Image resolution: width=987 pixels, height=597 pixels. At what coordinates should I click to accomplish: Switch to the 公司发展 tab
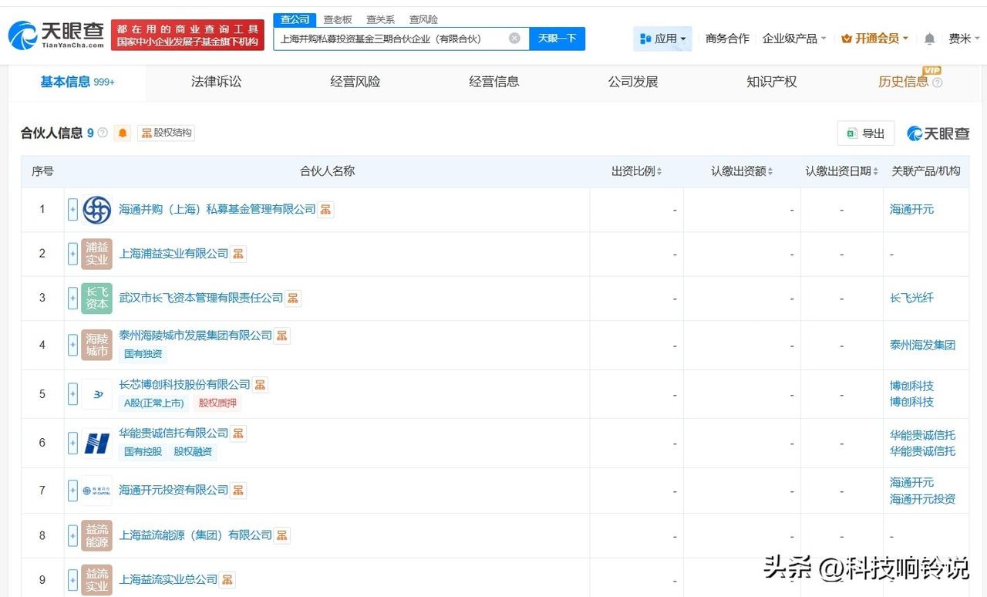633,82
